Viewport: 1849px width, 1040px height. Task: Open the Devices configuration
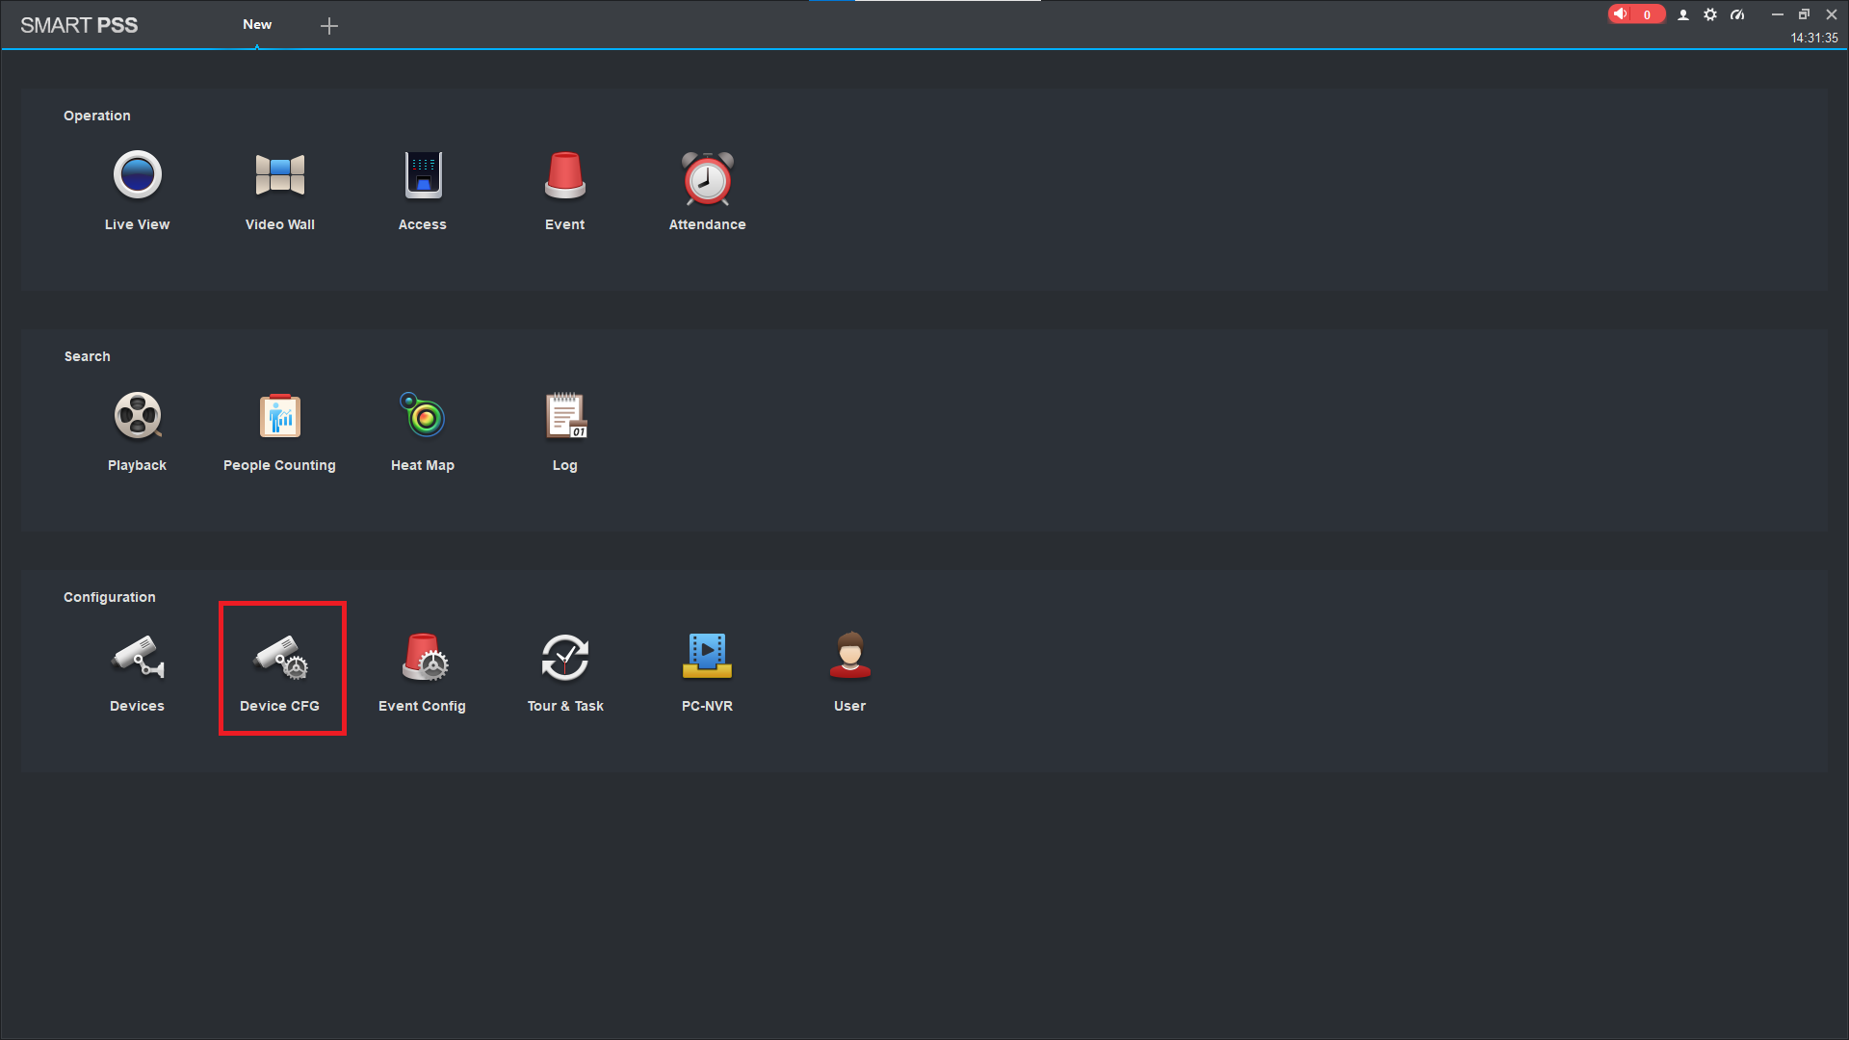point(137,672)
